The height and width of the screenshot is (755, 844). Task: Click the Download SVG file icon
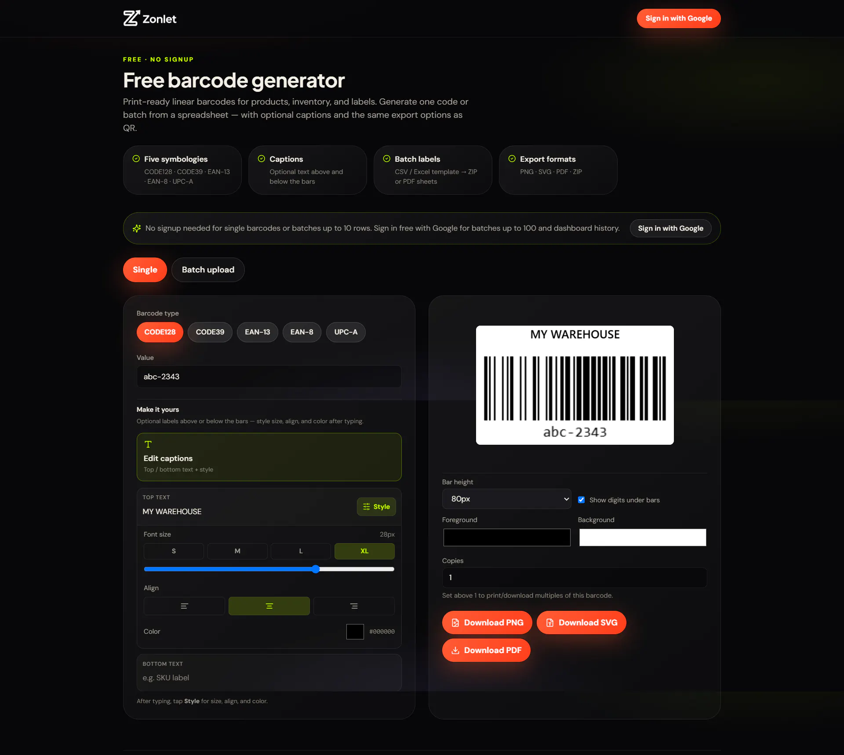[550, 623]
